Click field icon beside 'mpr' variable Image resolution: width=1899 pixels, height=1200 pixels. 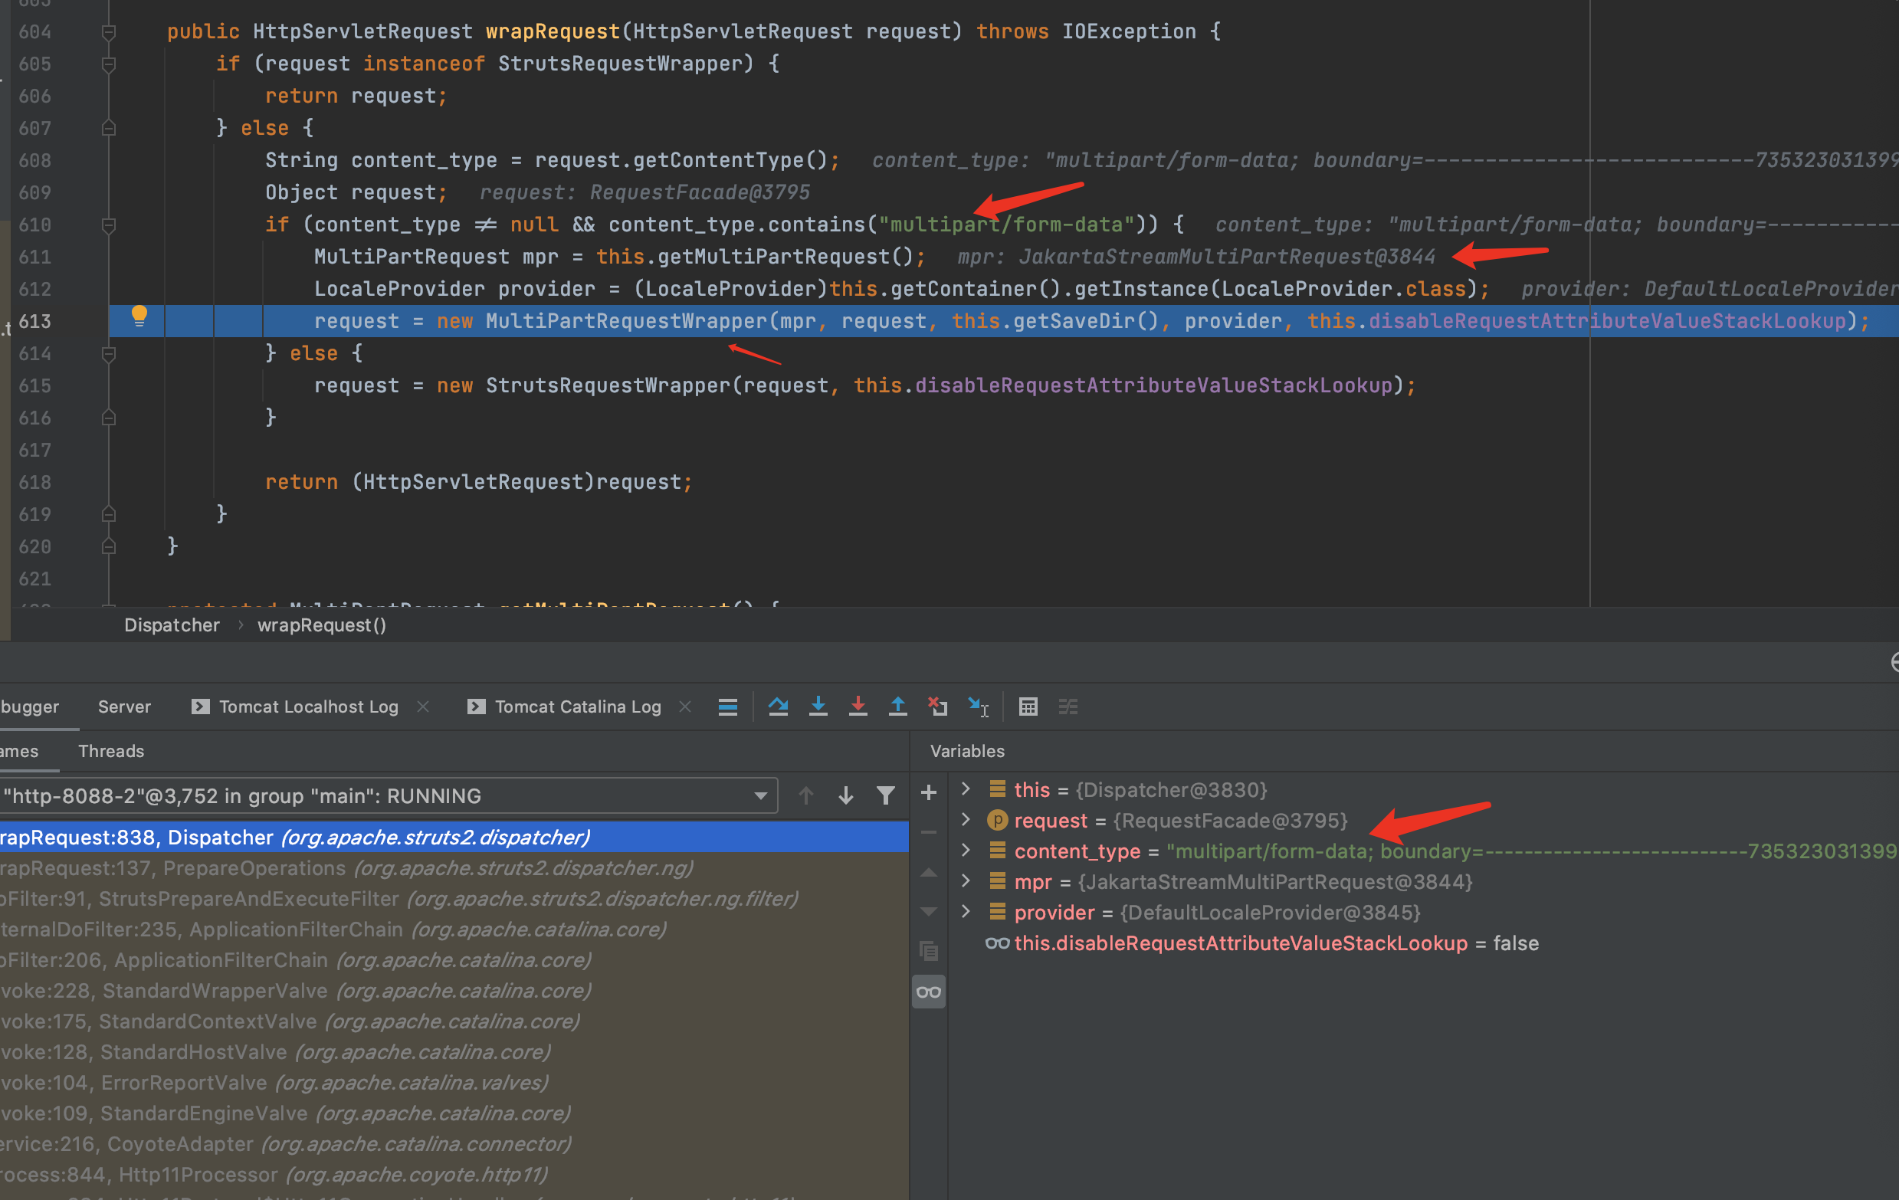[x=997, y=881]
